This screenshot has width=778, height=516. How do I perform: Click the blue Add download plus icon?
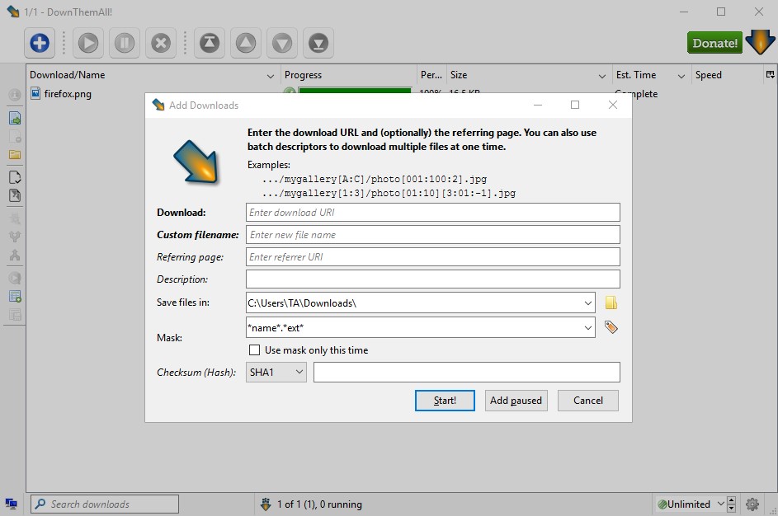coord(40,43)
